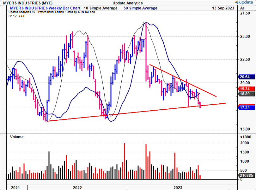Click the Data by DTN IQFeed attribution line
256x190 pixels.
52,12
